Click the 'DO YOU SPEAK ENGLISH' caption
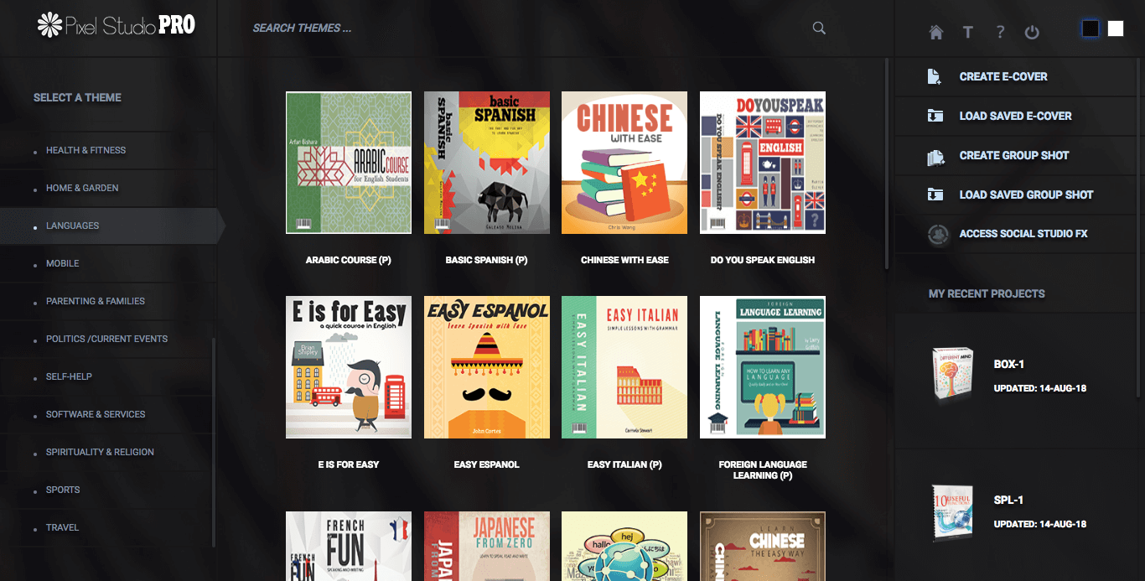1145x581 pixels. point(763,260)
